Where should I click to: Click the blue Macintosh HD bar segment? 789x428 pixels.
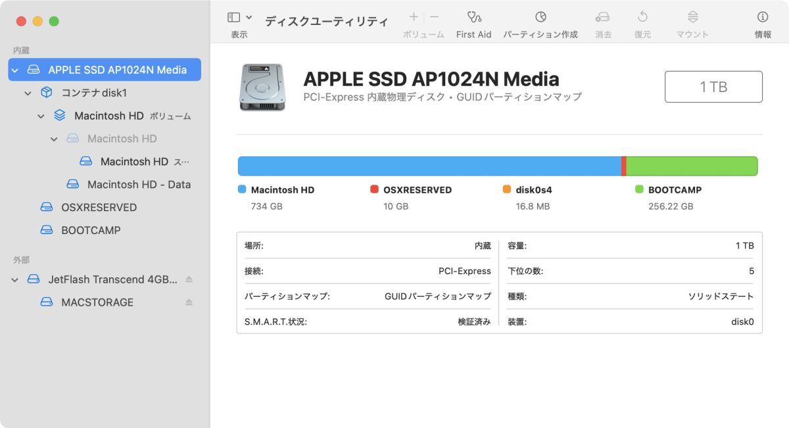429,166
